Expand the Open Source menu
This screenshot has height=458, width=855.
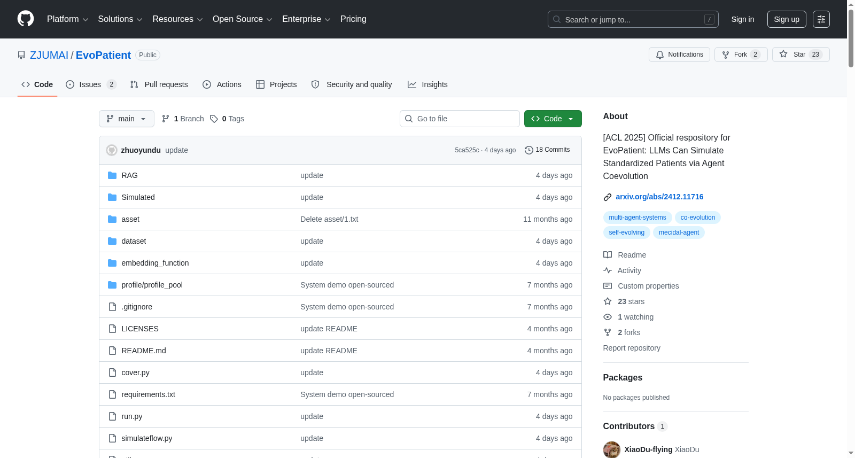coord(243,19)
